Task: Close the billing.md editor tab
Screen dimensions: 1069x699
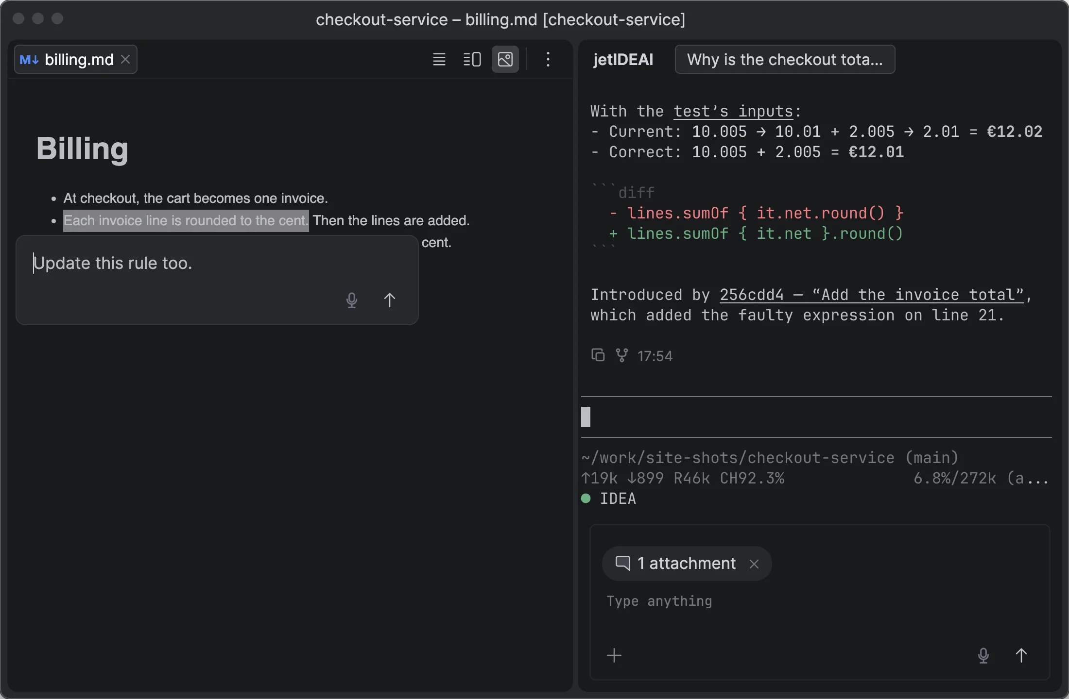Action: pos(125,59)
